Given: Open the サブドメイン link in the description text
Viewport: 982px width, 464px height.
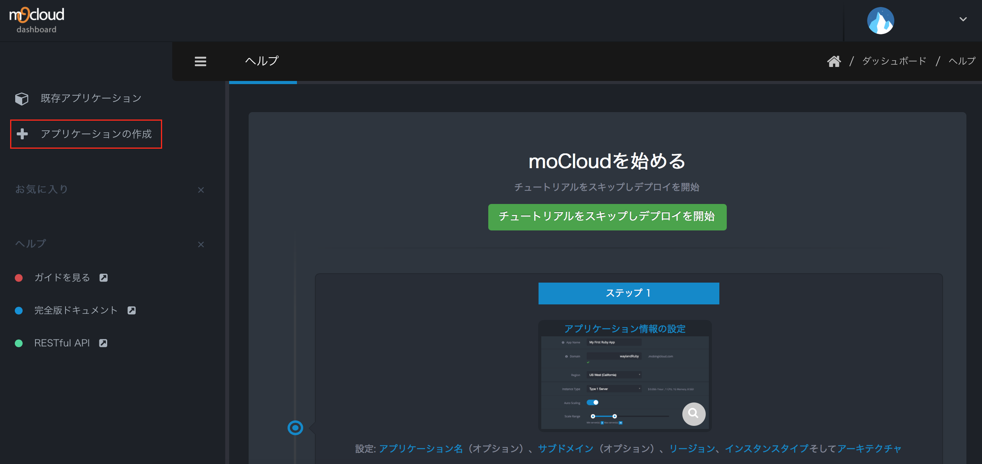Looking at the screenshot, I should coord(564,448).
